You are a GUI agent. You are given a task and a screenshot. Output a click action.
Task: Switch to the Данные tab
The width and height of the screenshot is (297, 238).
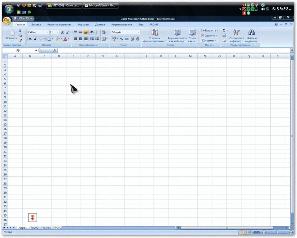click(100, 24)
